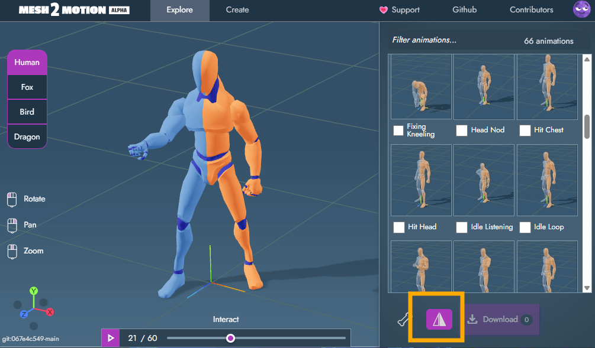The image size is (595, 348).
Task: Click the Mesh2Motion logo
Action: pyautogui.click(x=74, y=10)
